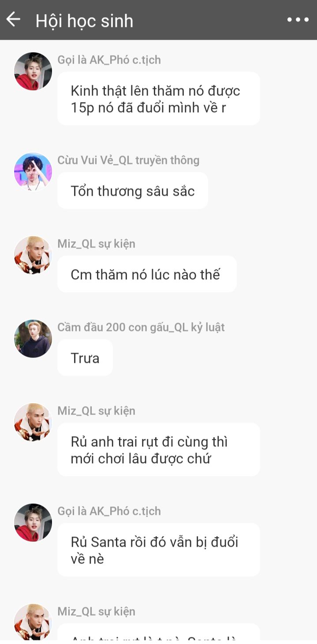Select the 'Kinh thật lên thăm nó' message bubble
The height and width of the screenshot is (644, 317).
159,99
